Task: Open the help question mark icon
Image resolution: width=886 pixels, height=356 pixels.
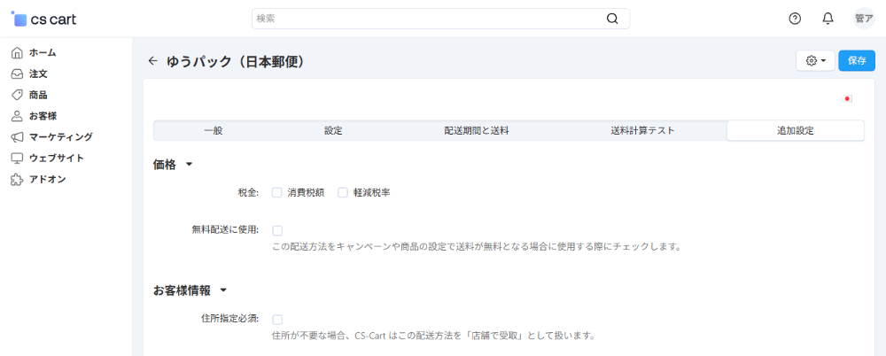Action: (795, 19)
